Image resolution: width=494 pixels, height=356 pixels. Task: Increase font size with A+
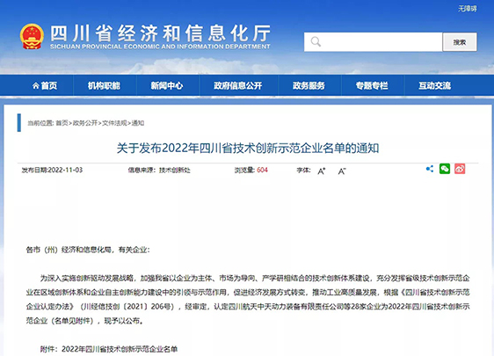pos(321,171)
